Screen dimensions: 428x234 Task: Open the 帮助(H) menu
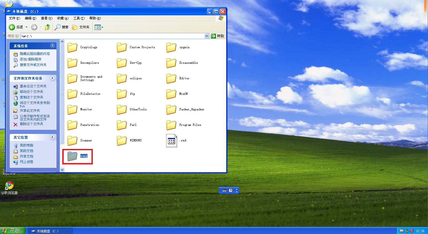(95, 18)
